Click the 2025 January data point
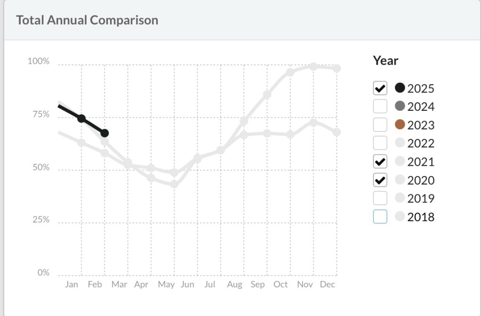 tap(81, 118)
